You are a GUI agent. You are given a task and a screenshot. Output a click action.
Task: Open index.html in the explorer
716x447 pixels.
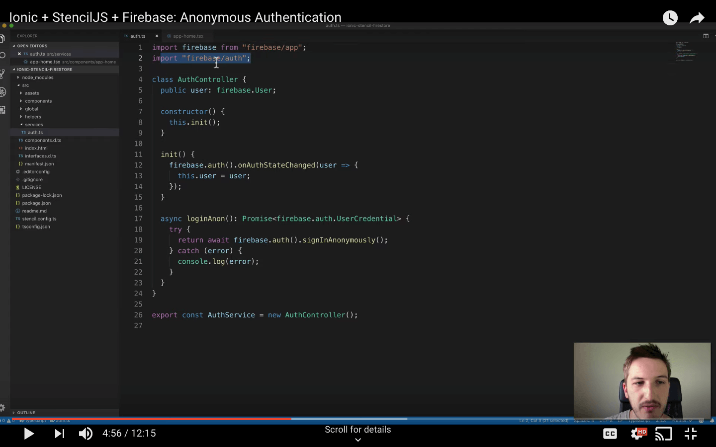(x=36, y=148)
